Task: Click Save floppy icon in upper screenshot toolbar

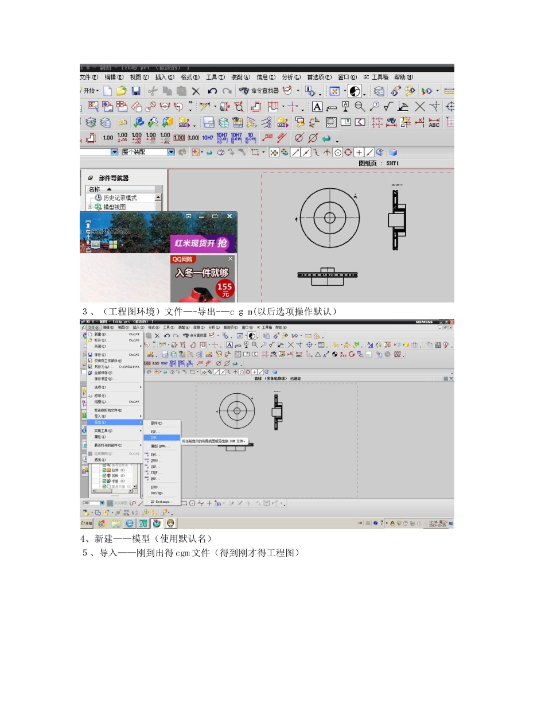Action: tap(136, 91)
